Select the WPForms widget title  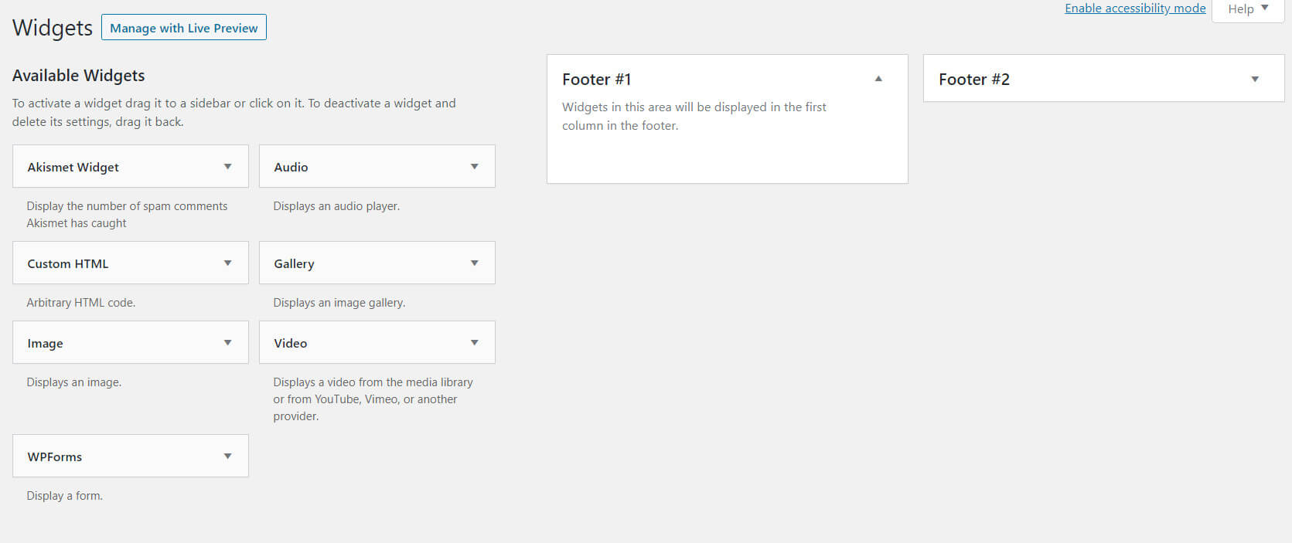click(55, 456)
